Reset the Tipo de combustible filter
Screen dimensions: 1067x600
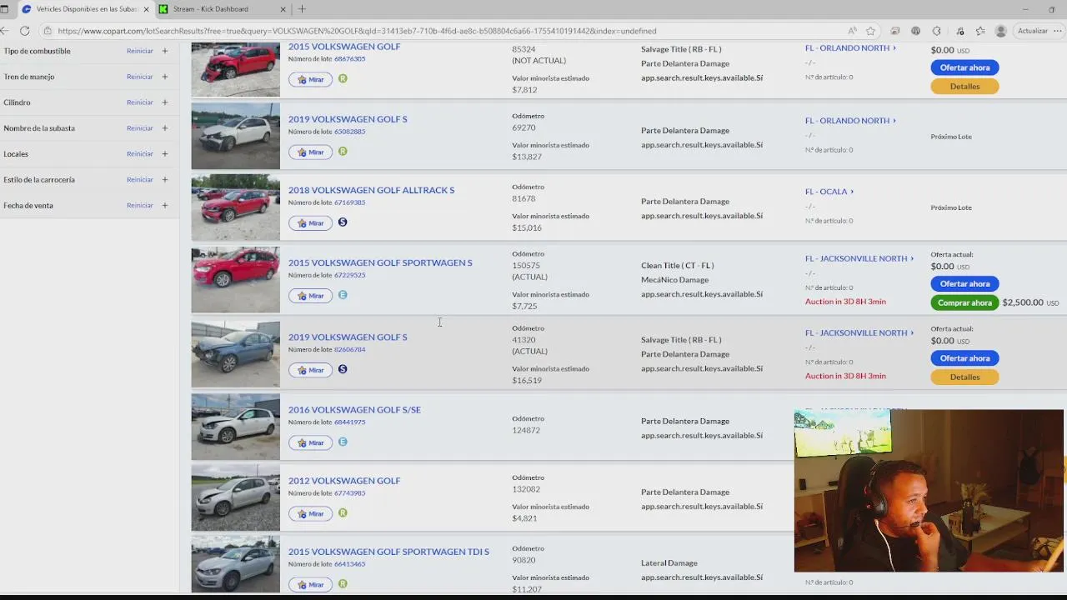click(140, 51)
